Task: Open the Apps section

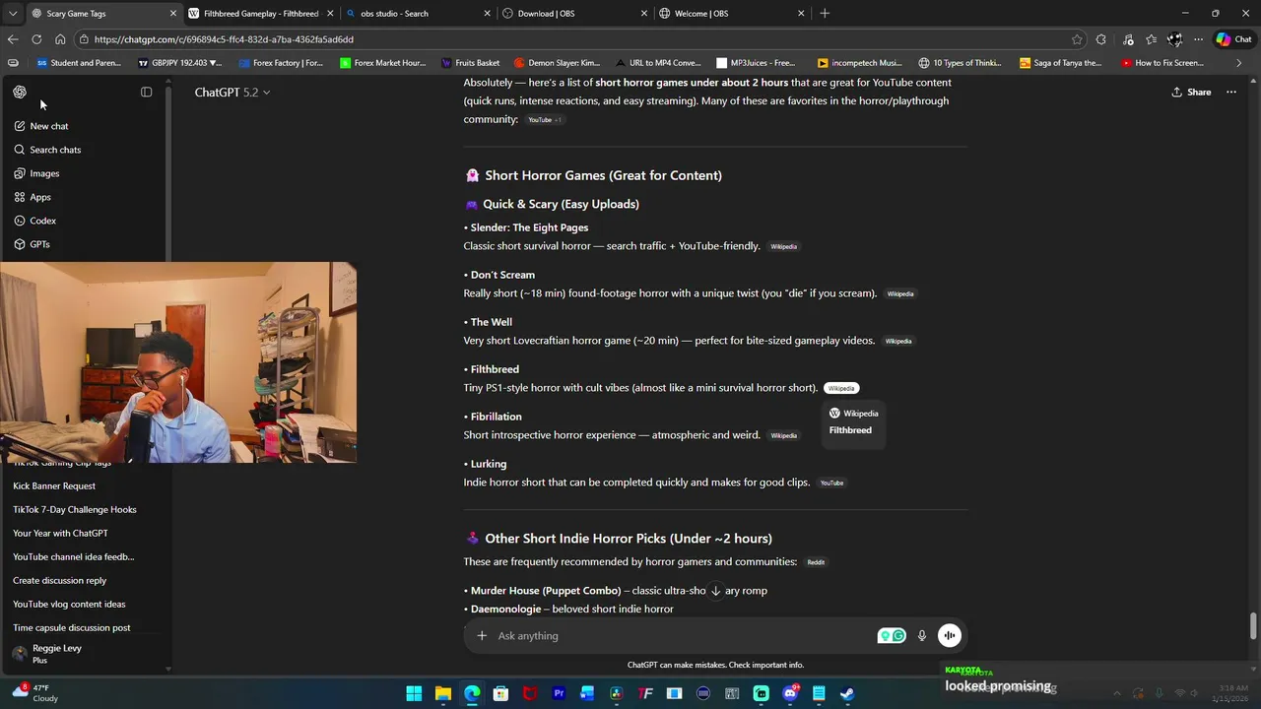Action: (x=40, y=197)
